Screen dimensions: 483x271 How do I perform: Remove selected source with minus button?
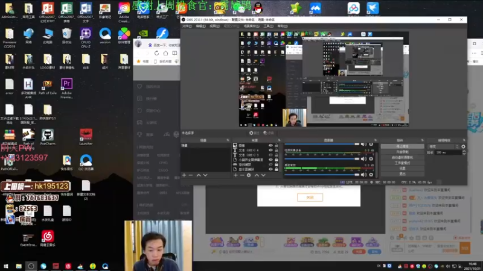242,175
